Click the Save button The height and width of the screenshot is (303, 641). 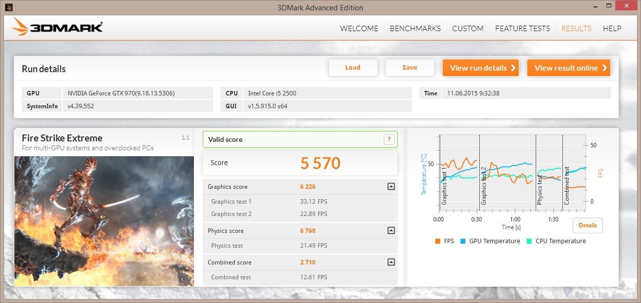[410, 68]
